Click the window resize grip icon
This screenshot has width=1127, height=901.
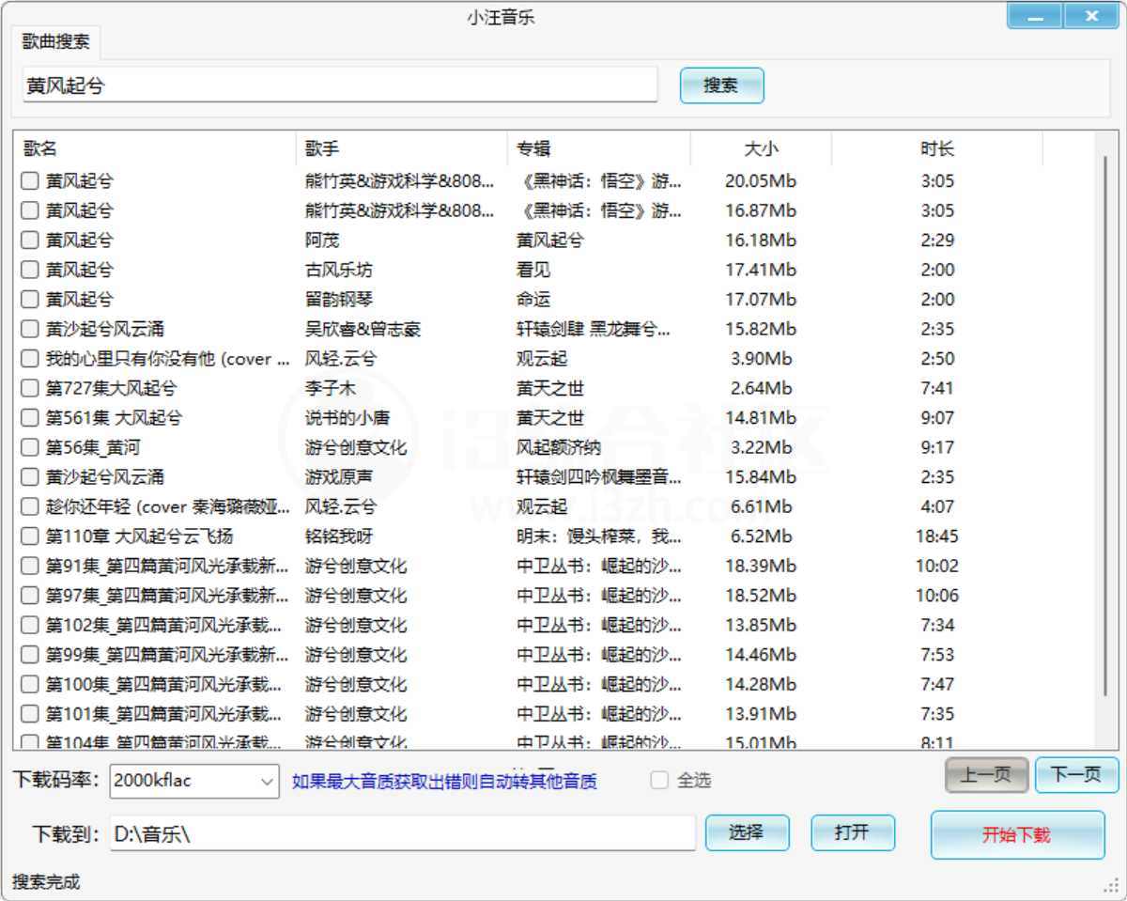1111,885
